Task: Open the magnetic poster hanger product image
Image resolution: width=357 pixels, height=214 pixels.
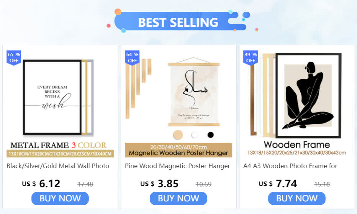Action: [x=178, y=104]
